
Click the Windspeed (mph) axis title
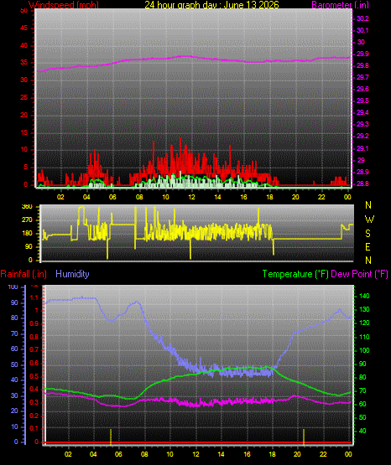pyautogui.click(x=64, y=5)
